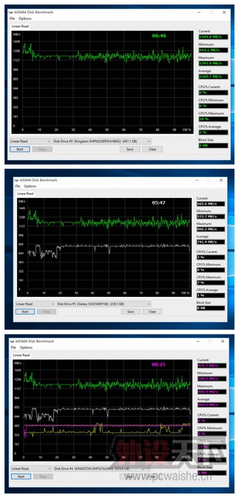This screenshot has width=239, height=498.
Task: Click Block Size field in Kingston SHPM2280 window
Action: tap(213, 145)
